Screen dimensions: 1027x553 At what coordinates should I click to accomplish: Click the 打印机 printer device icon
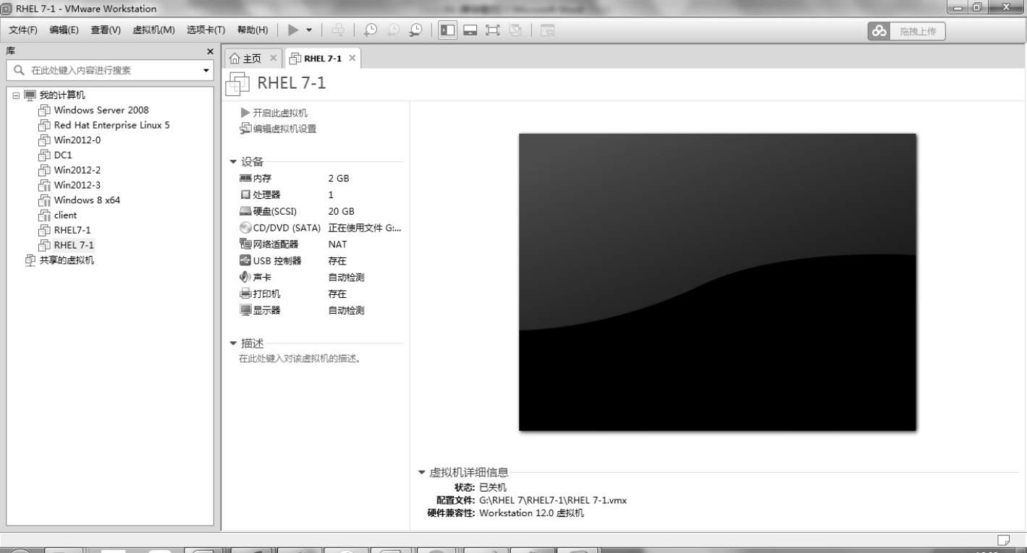click(x=245, y=293)
